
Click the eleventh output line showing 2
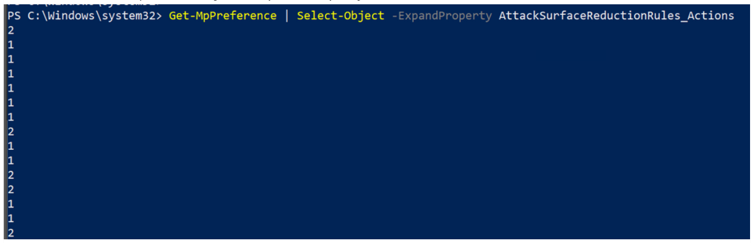(11, 175)
